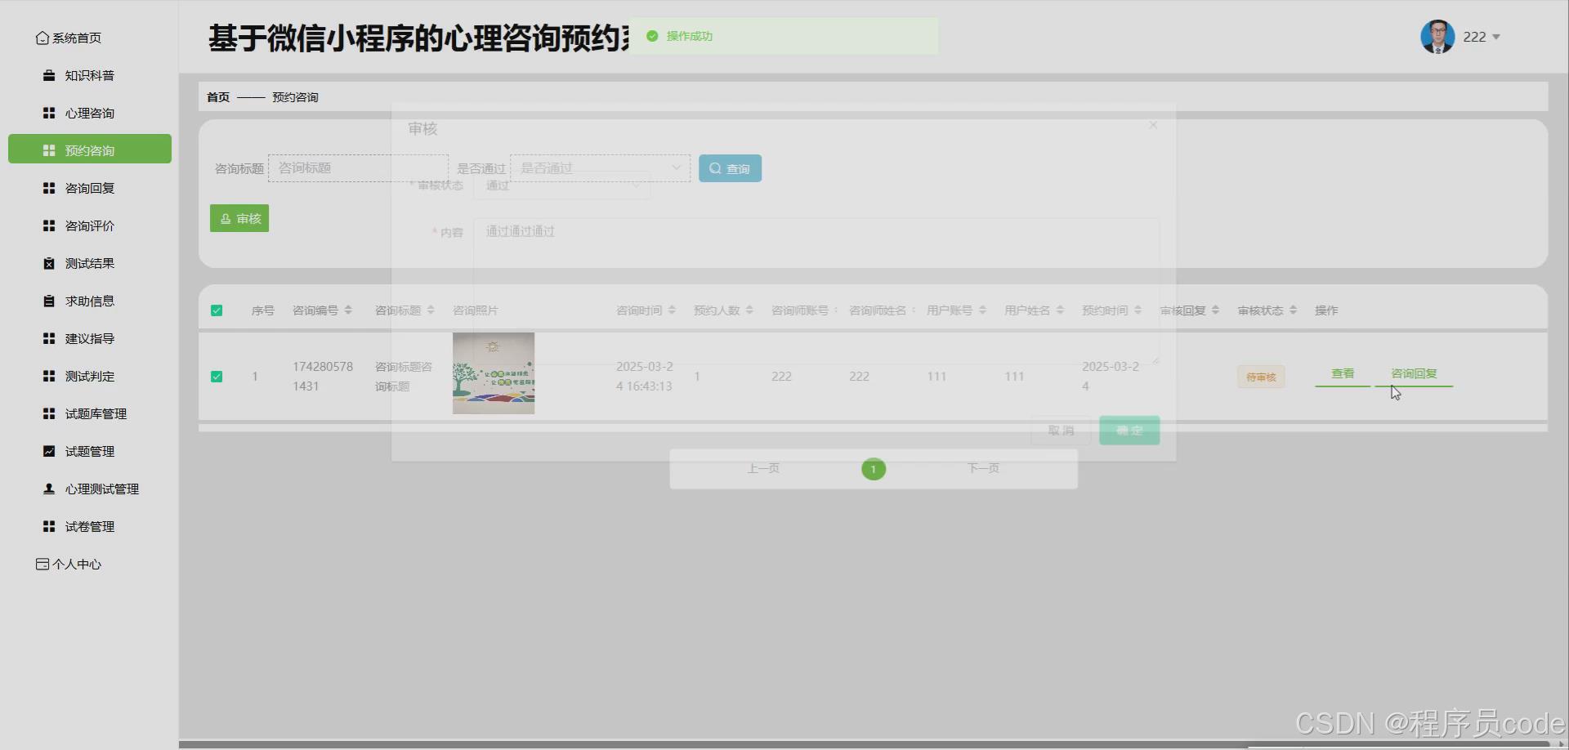Click the 系统首页 home icon
This screenshot has width=1569, height=750.
point(42,37)
